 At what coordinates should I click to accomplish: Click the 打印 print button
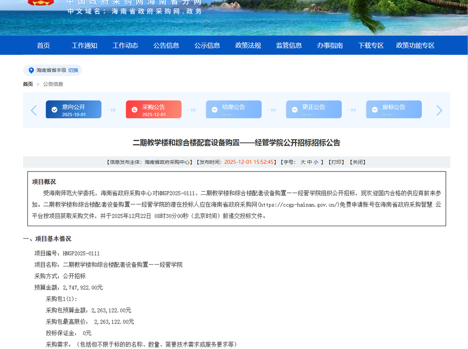tap(336, 162)
